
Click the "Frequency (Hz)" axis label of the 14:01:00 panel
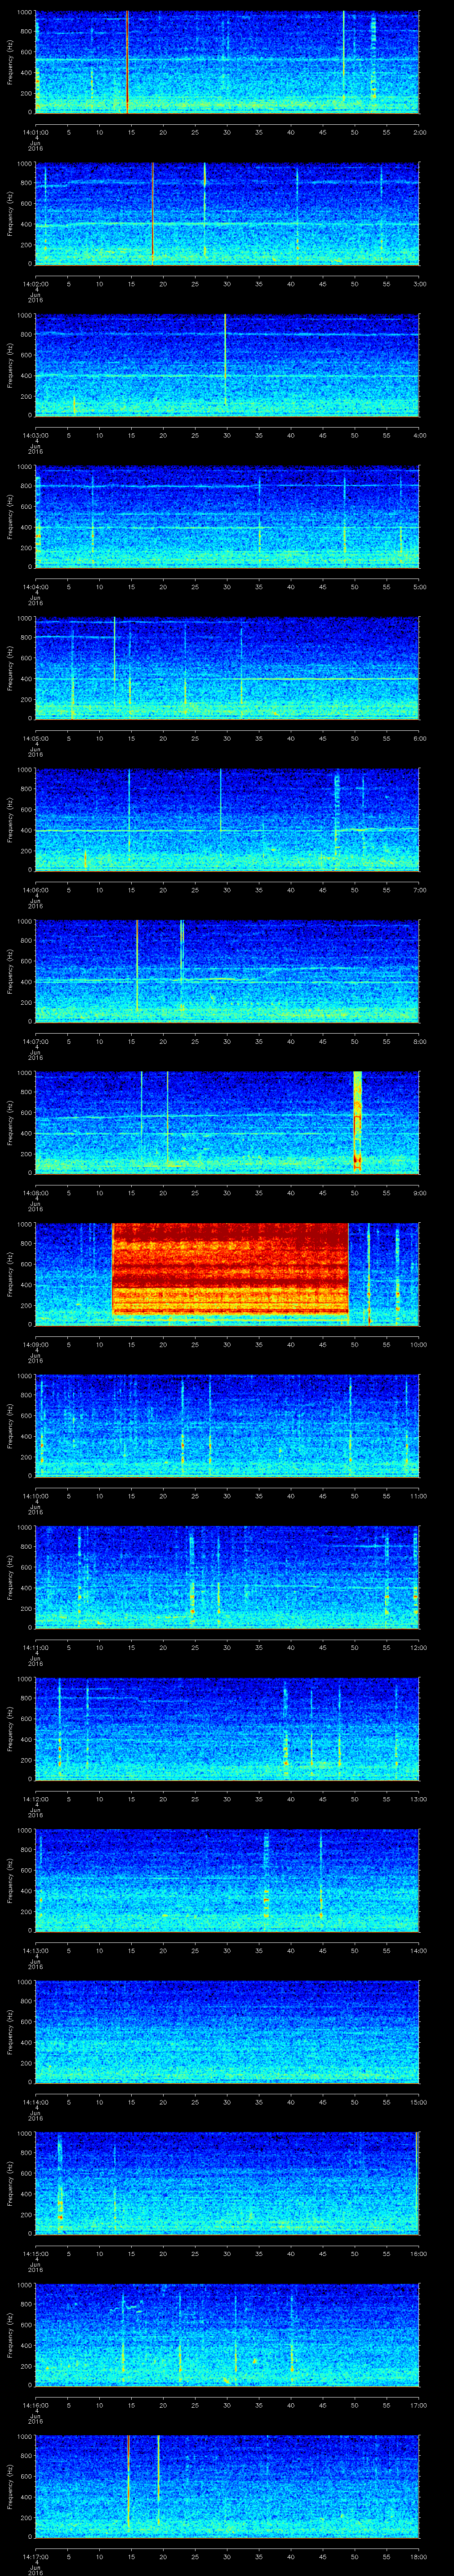[x=10, y=62]
